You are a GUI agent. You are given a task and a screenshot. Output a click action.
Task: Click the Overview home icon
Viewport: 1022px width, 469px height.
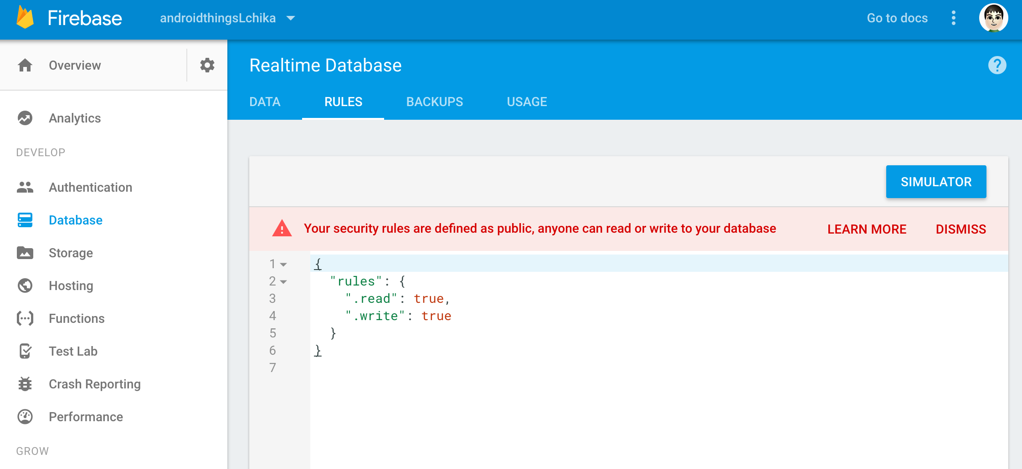point(25,65)
